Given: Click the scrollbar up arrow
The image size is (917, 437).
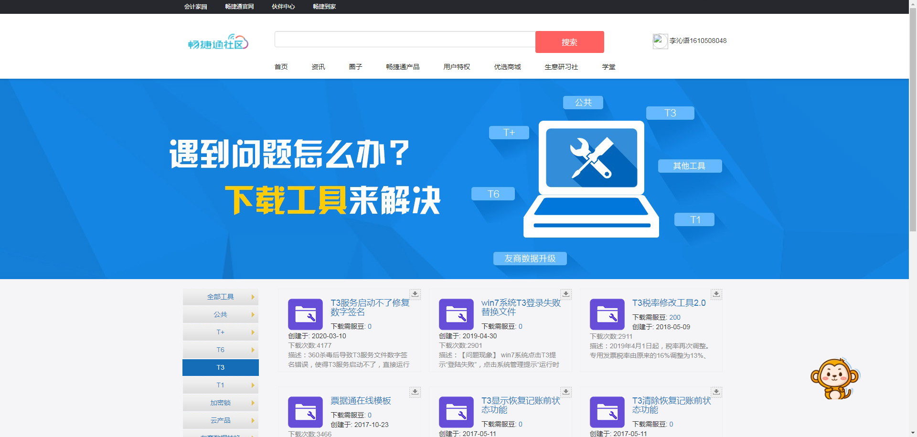Looking at the screenshot, I should tap(913, 3).
